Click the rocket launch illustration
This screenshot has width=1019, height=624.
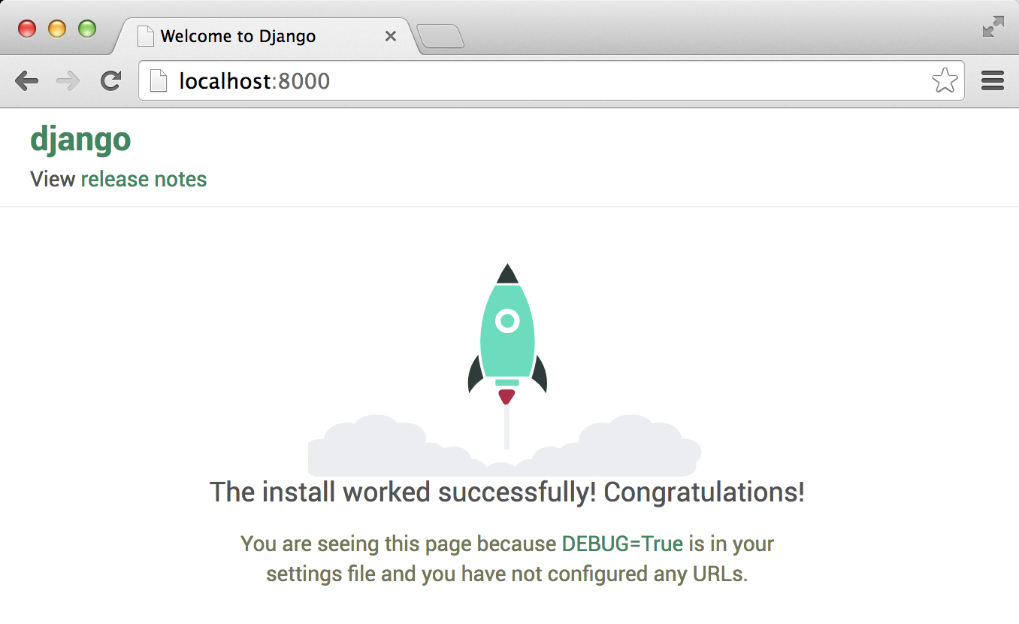[508, 338]
